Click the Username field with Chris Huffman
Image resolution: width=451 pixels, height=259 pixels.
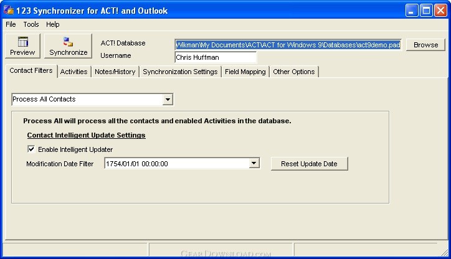tap(216, 57)
